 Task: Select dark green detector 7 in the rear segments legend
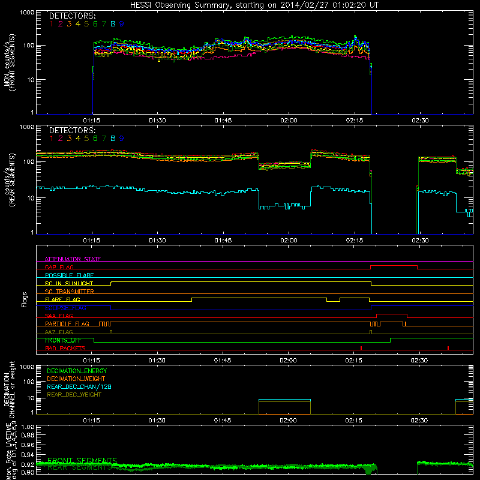(x=104, y=139)
